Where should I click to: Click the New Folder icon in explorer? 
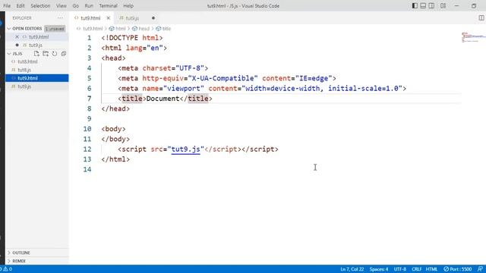click(x=46, y=54)
